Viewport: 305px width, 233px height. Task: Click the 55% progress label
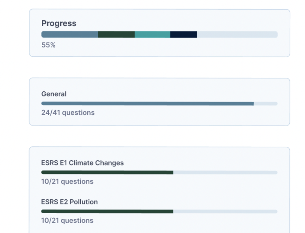click(48, 45)
